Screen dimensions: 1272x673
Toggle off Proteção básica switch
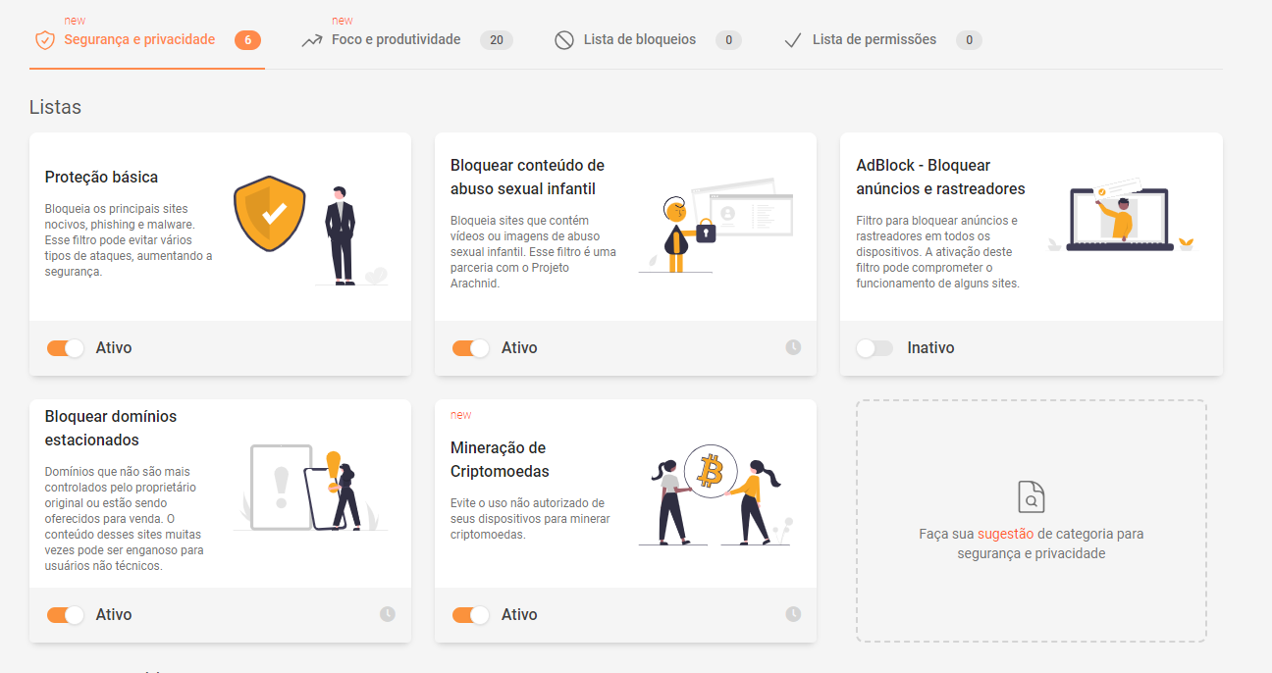coord(66,348)
